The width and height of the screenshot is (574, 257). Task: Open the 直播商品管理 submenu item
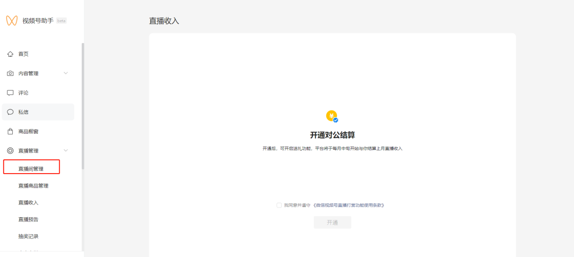[33, 186]
